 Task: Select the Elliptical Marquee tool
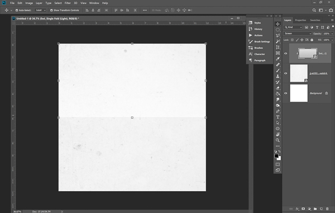(x=277, y=30)
